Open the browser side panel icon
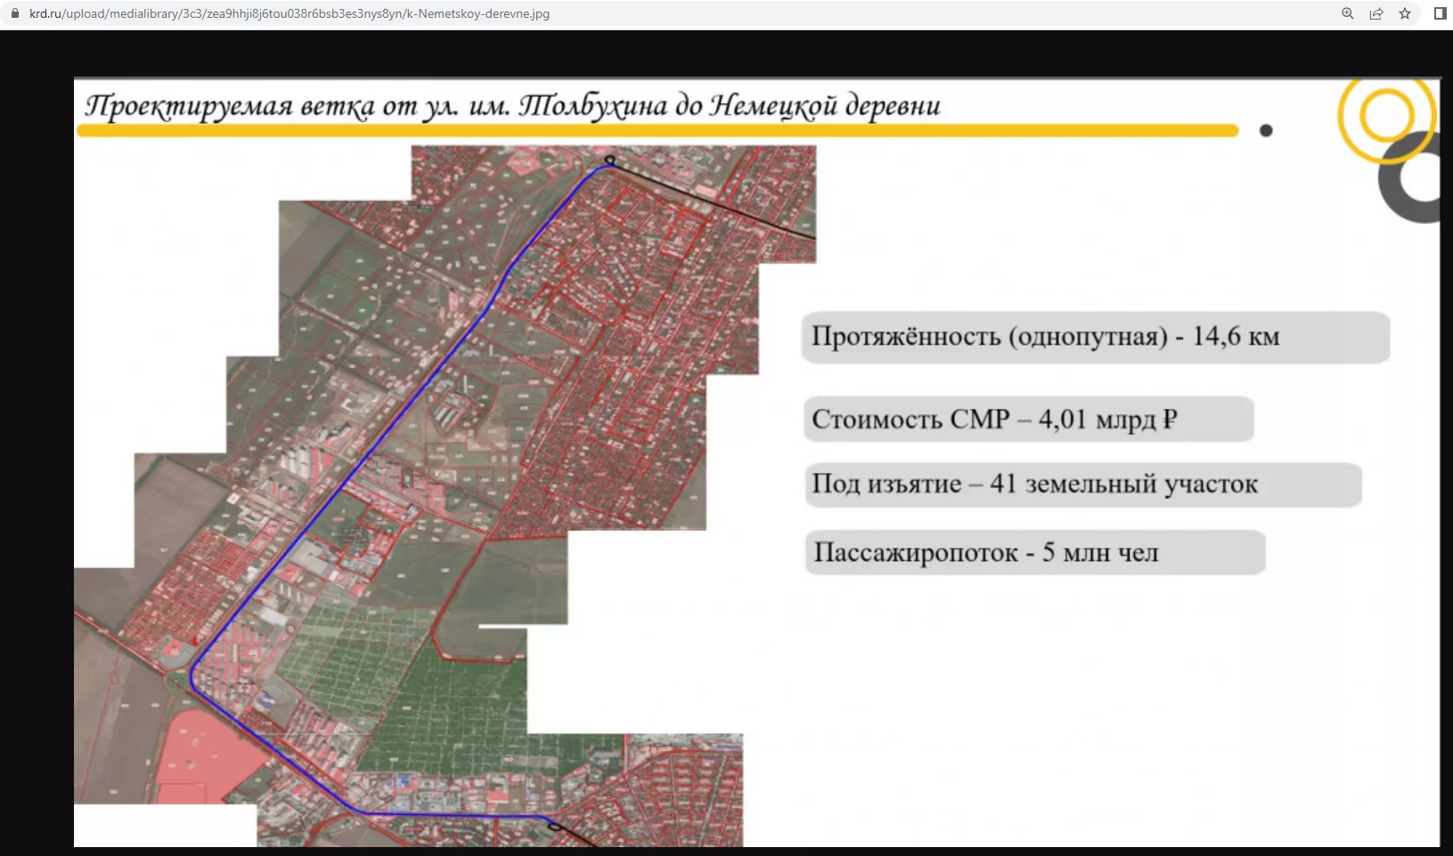The height and width of the screenshot is (856, 1453). coord(1440,13)
